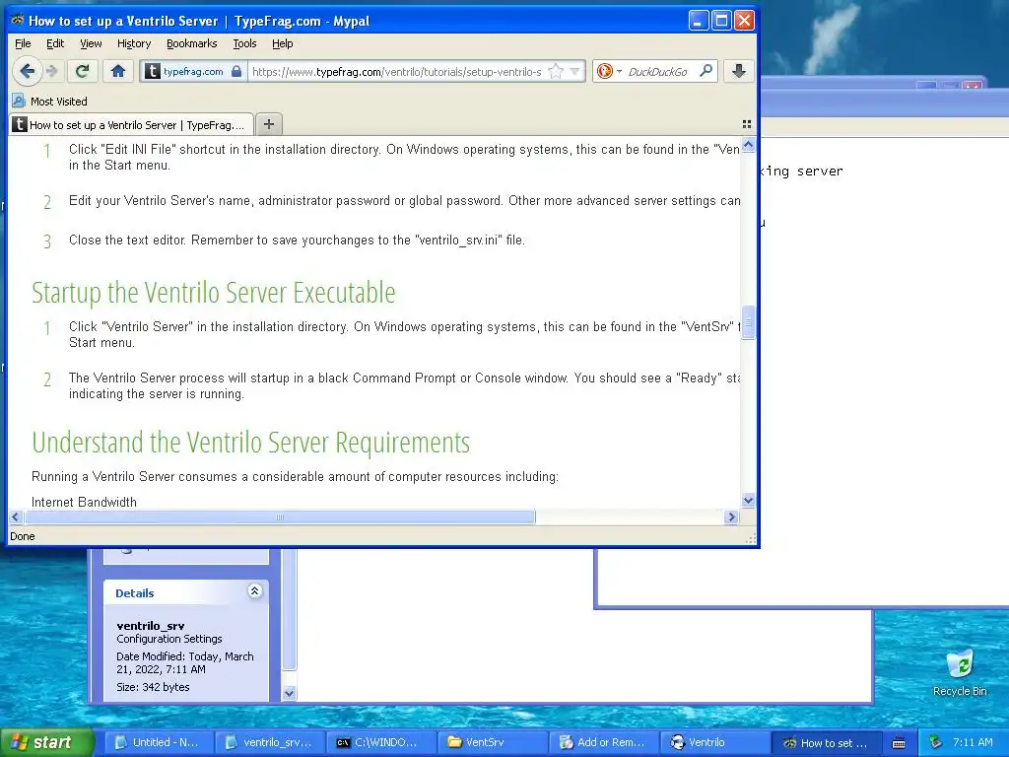Switch to the Ventrilo taskbar button

point(713,742)
